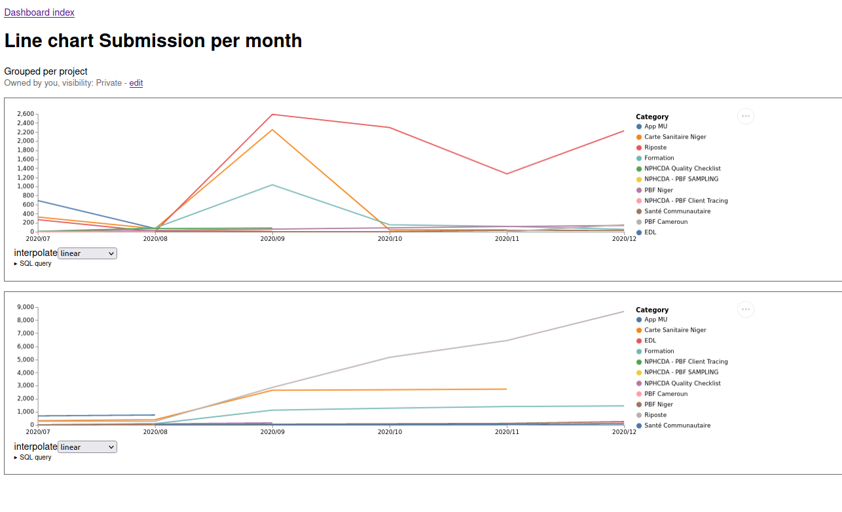842x512 pixels.
Task: Click the Riposte red legend dot in top chart
Action: (x=639, y=147)
